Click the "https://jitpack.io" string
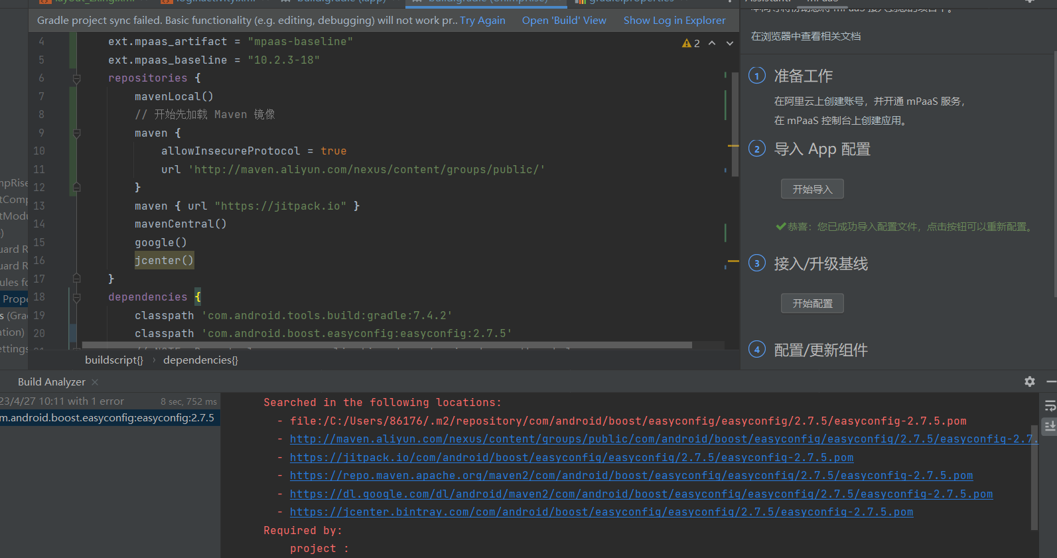The height and width of the screenshot is (558, 1057). pyautogui.click(x=280, y=206)
